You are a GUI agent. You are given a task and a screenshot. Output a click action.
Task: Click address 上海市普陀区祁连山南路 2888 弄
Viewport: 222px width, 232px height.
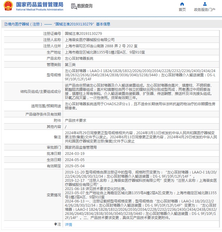[x=101, y=46]
